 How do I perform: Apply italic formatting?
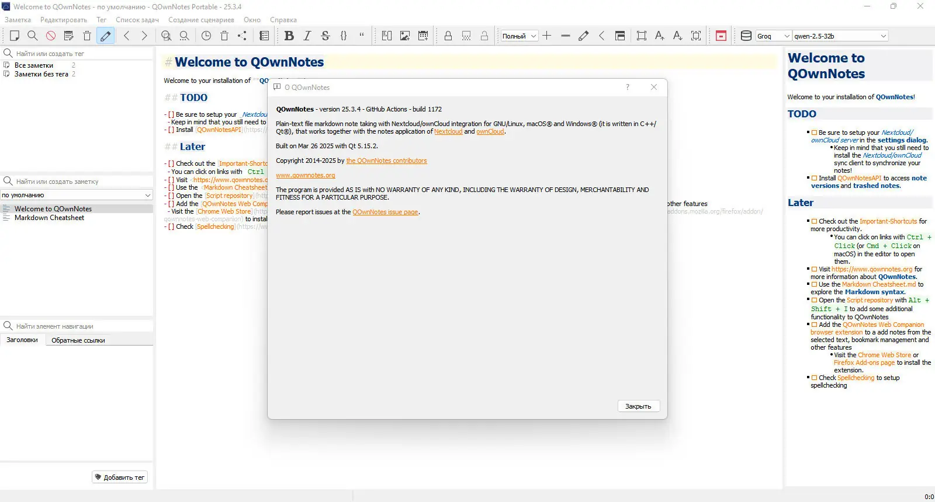(307, 36)
